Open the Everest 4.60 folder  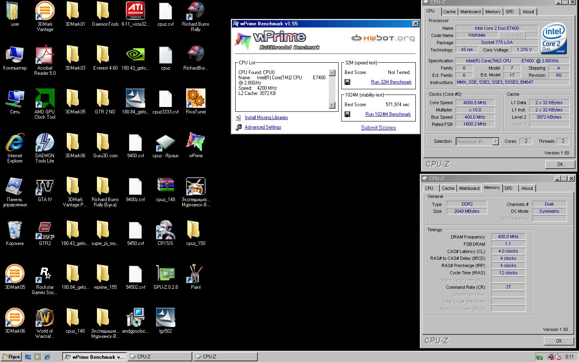105,58
